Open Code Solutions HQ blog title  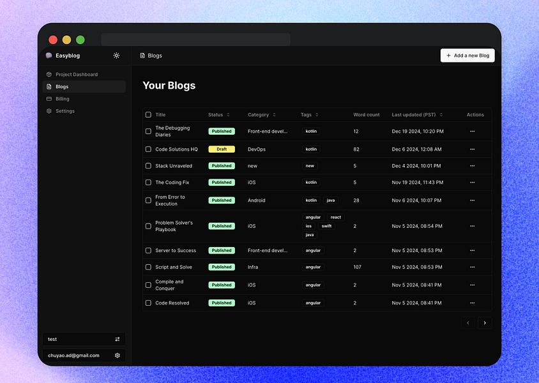click(x=176, y=149)
